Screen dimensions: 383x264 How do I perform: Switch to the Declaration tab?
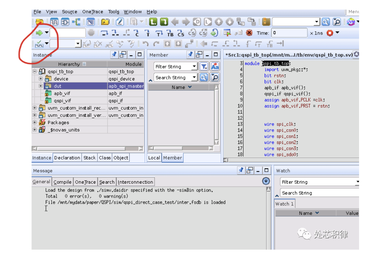pyautogui.click(x=67, y=158)
